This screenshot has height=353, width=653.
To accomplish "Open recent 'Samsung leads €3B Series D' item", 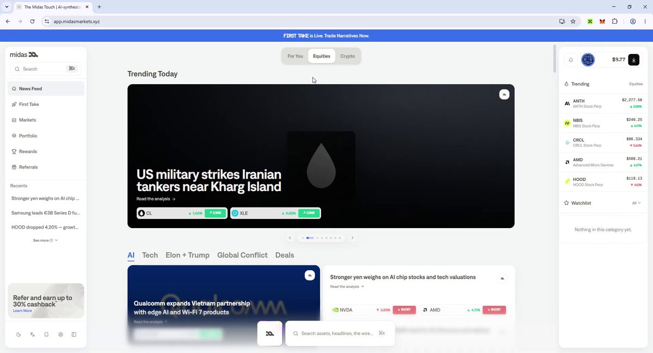I will 46,213.
